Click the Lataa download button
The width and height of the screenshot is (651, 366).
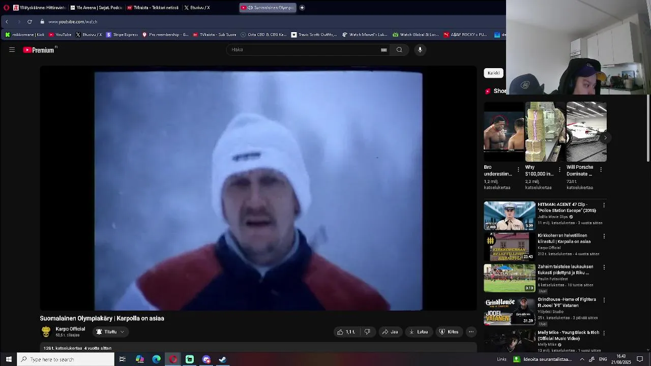tap(419, 332)
